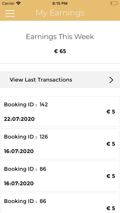Tap the 16:07:2020 date under booking 126
The height and width of the screenshot is (213, 120).
coord(19,151)
